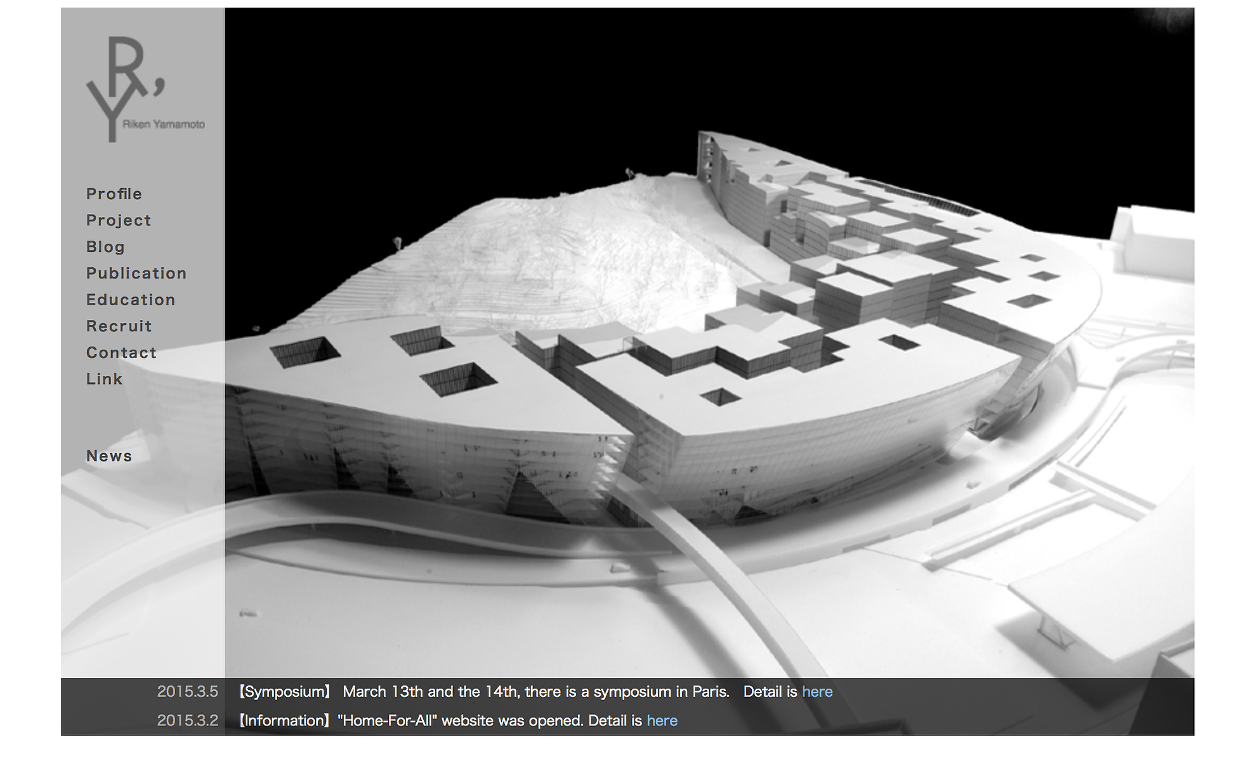This screenshot has width=1253, height=761.
Task: Go to the Project section
Action: point(119,221)
